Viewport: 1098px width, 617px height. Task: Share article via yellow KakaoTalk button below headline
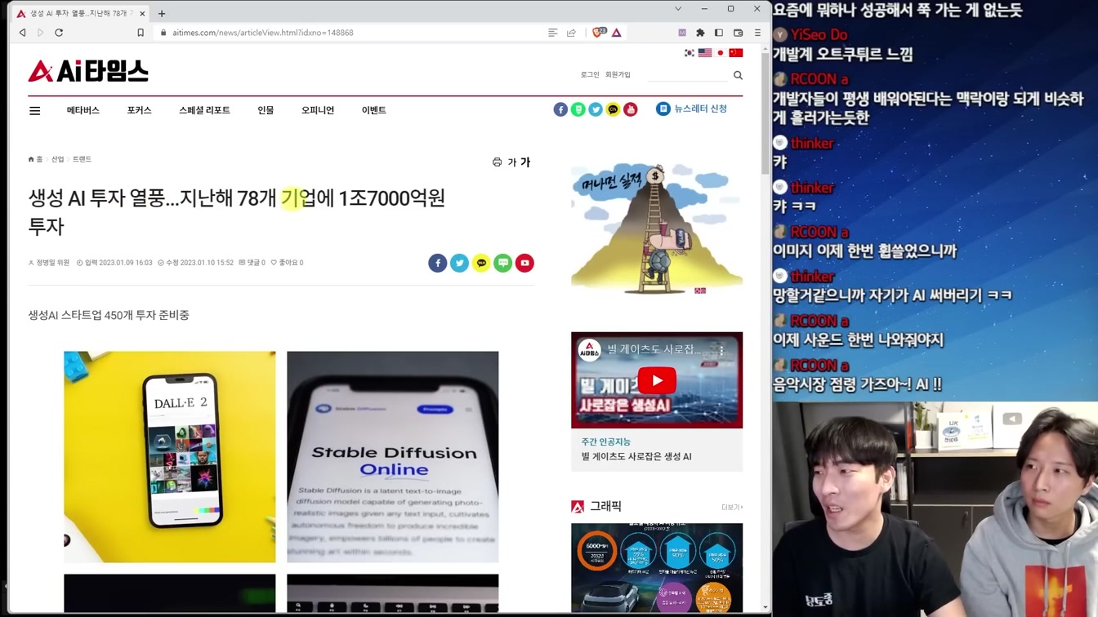click(481, 263)
